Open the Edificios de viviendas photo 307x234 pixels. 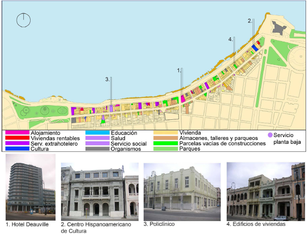click(265, 190)
